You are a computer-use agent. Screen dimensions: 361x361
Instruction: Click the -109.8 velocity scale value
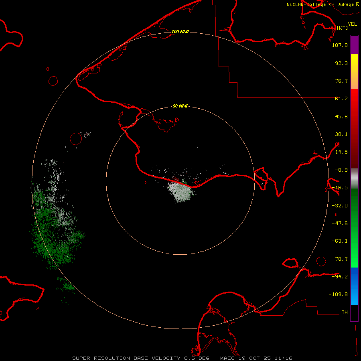[x=338, y=294]
